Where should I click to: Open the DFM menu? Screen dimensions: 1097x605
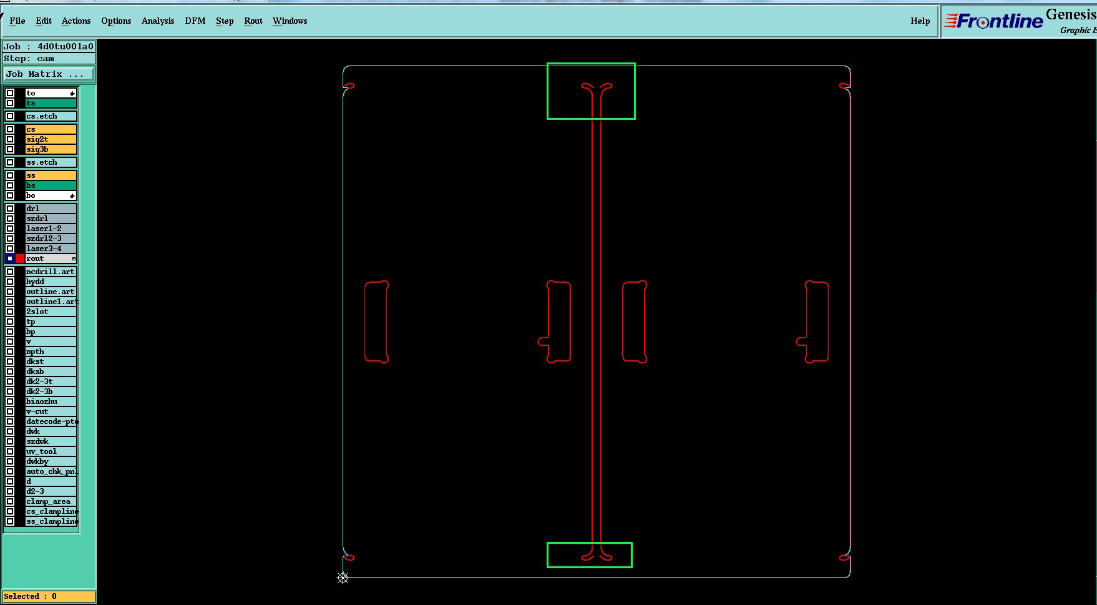pos(195,21)
